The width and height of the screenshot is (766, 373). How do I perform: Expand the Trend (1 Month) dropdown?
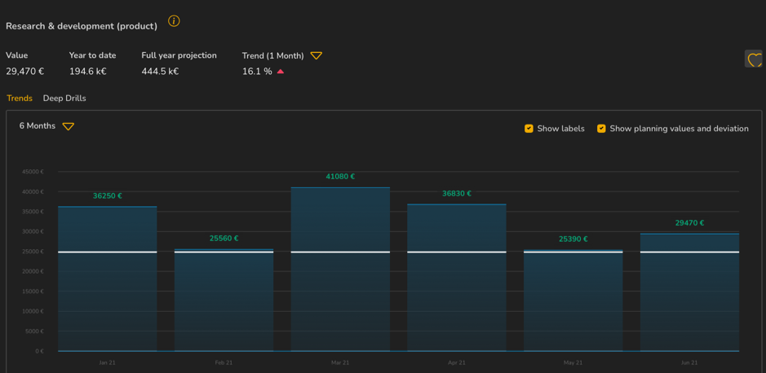316,55
